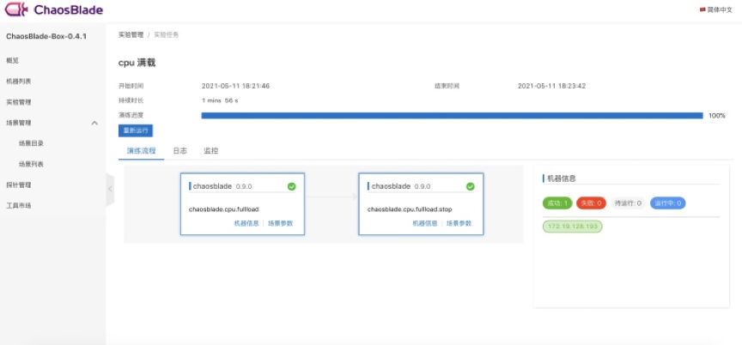
Task: Open 场景参数 link on cpu.fullload.stop node
Action: (459, 223)
